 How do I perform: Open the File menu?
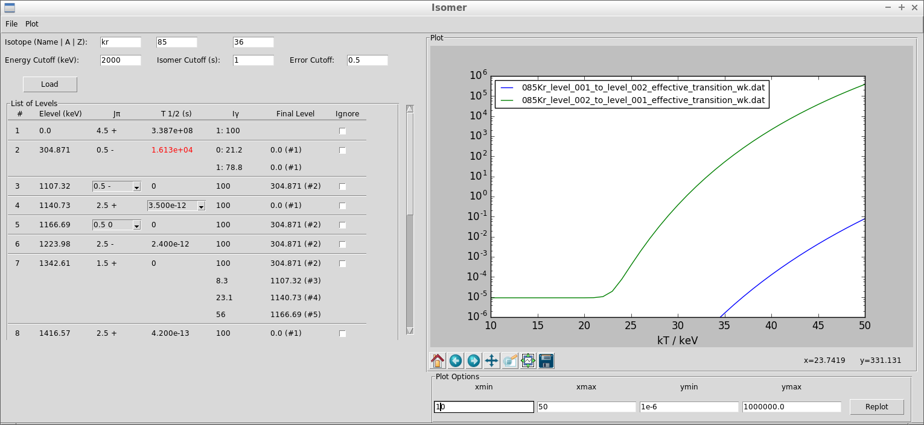coord(11,24)
